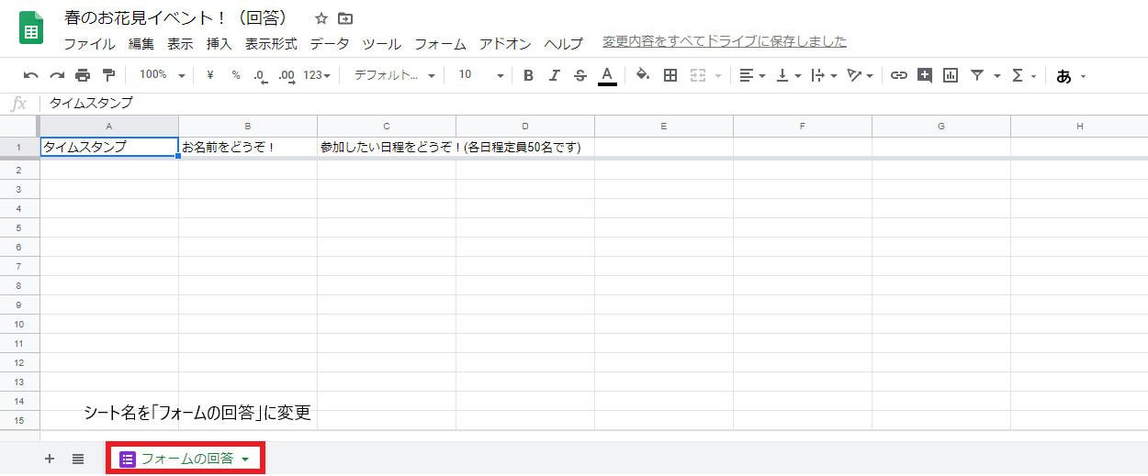Open the filter views dropdown arrow
This screenshot has width=1148, height=476.
click(x=997, y=76)
